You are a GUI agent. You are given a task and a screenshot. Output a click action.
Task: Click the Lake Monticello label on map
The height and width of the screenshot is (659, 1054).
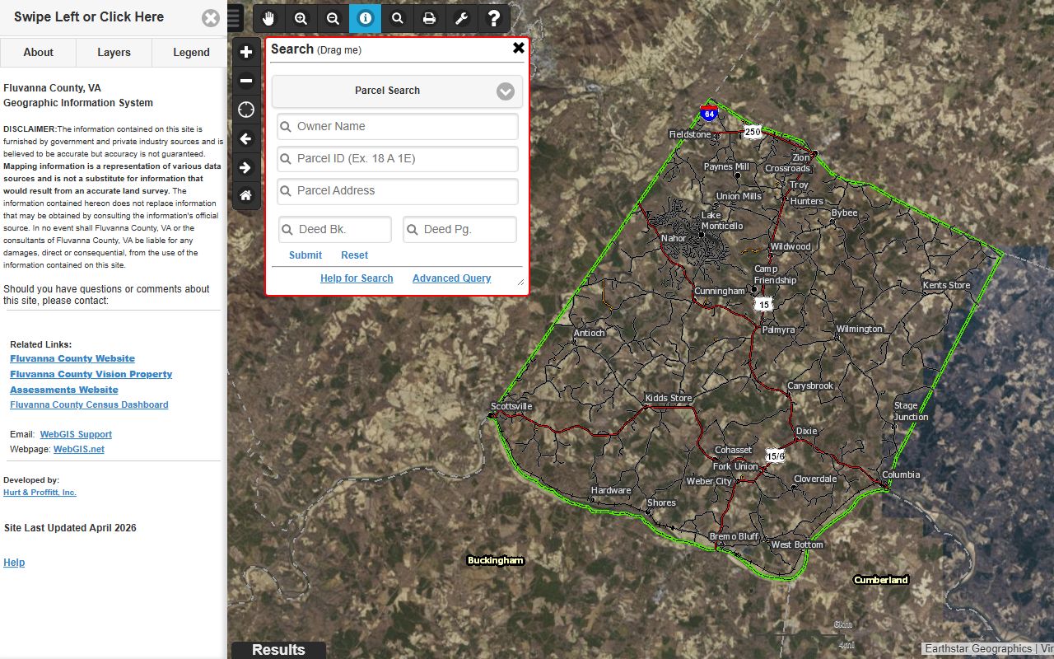coord(722,221)
